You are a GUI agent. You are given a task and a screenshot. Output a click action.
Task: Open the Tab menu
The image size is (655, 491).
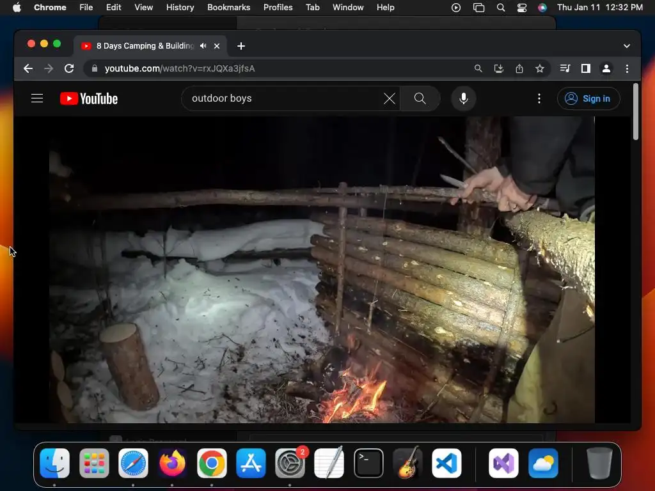click(312, 8)
